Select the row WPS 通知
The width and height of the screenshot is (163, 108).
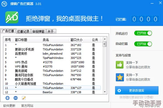click(x=52, y=66)
